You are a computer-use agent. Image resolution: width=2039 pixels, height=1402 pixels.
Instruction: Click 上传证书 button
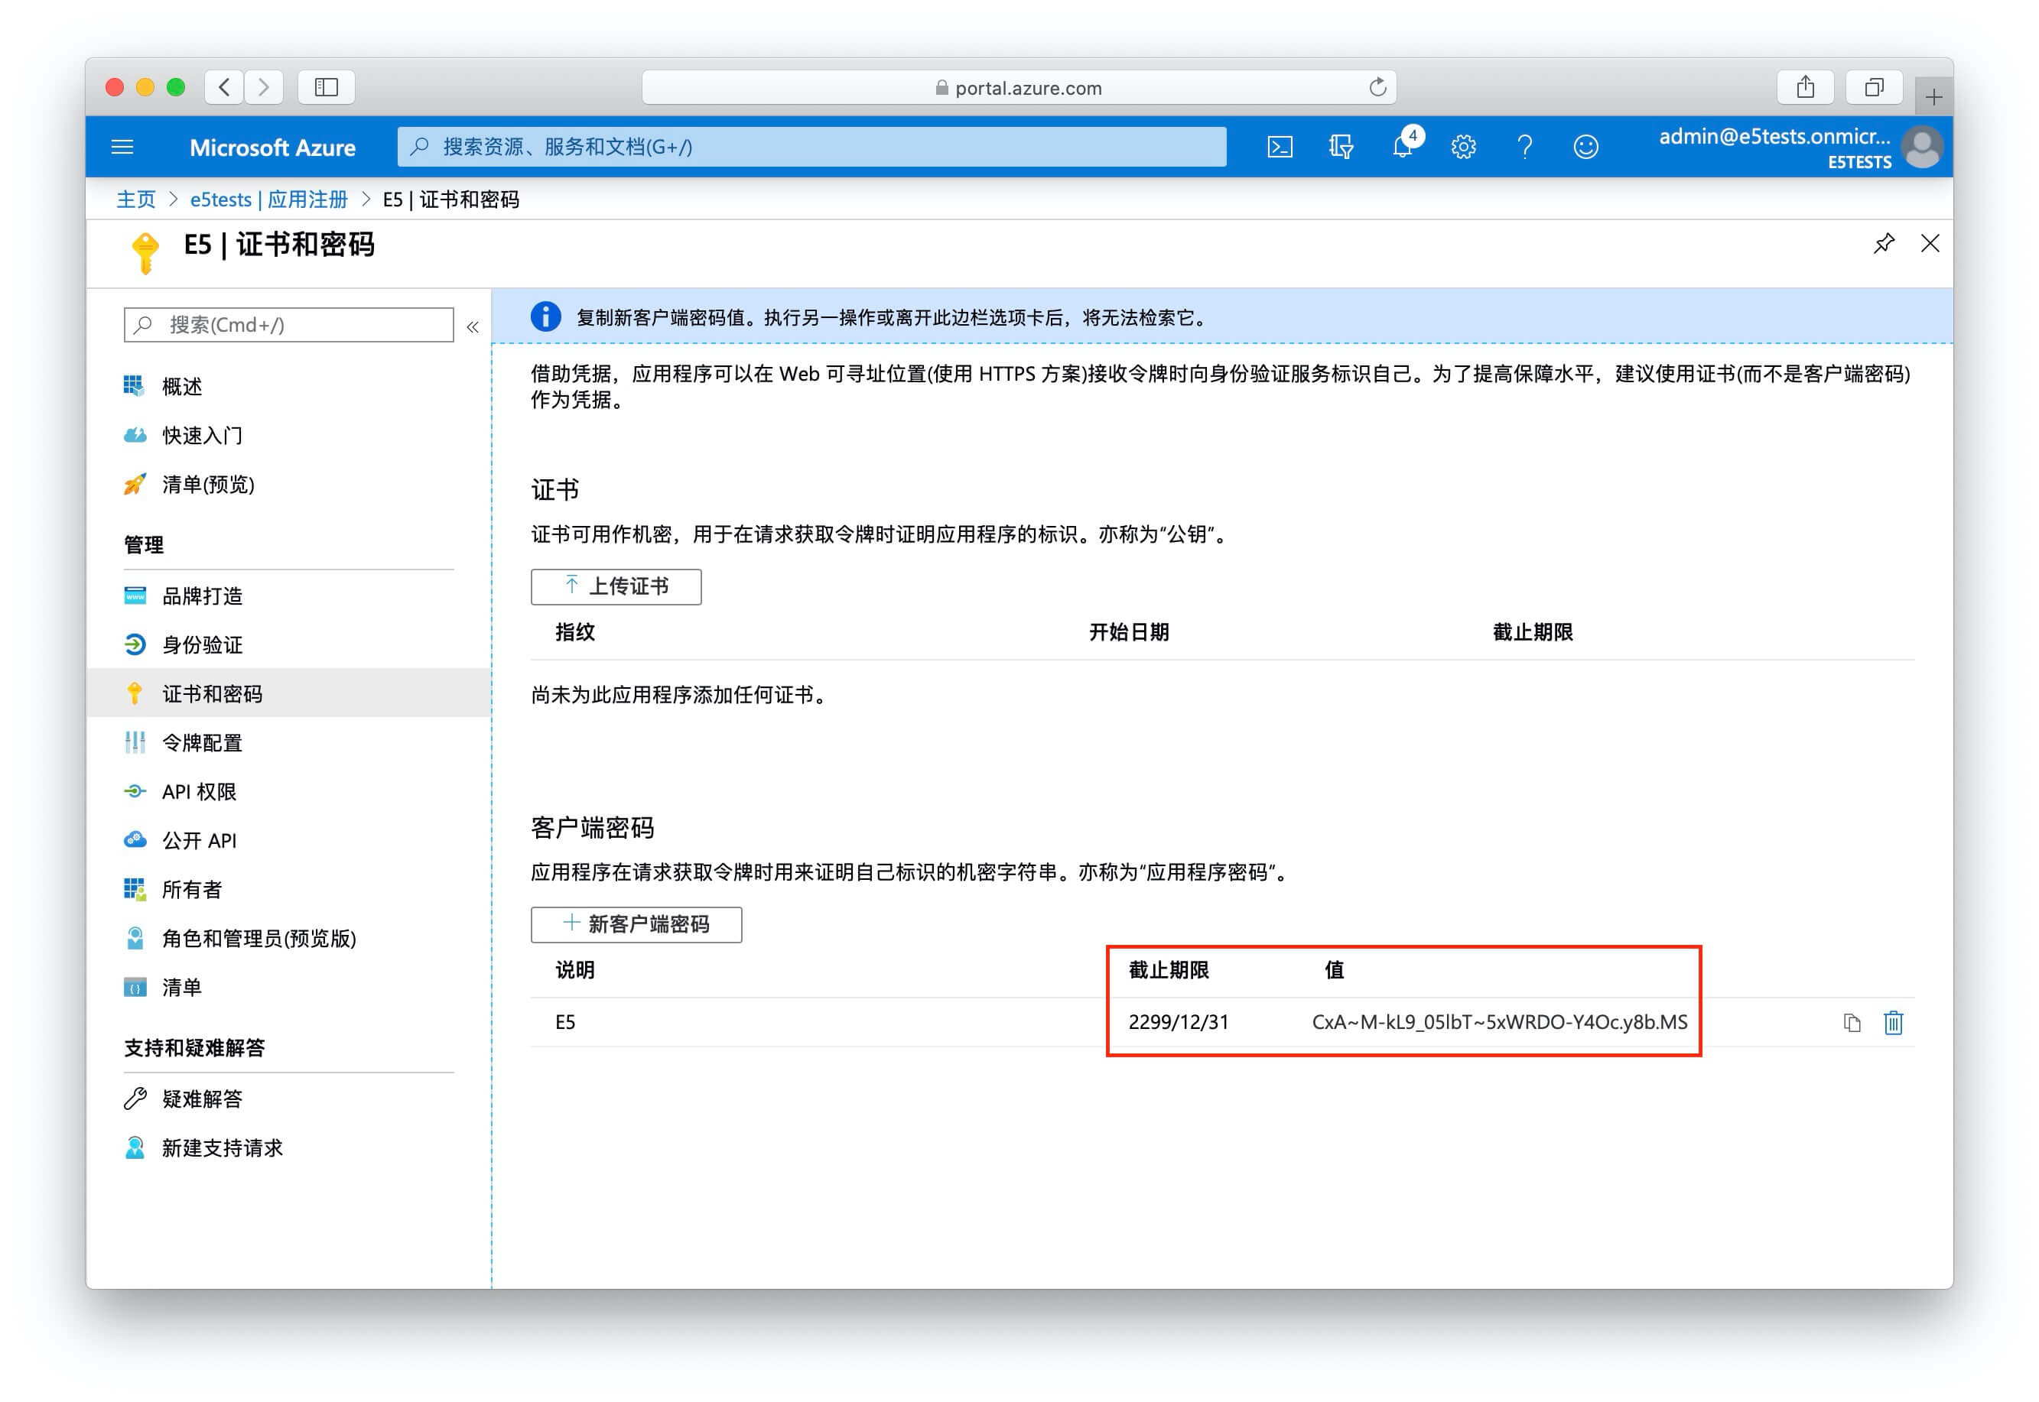click(x=616, y=587)
